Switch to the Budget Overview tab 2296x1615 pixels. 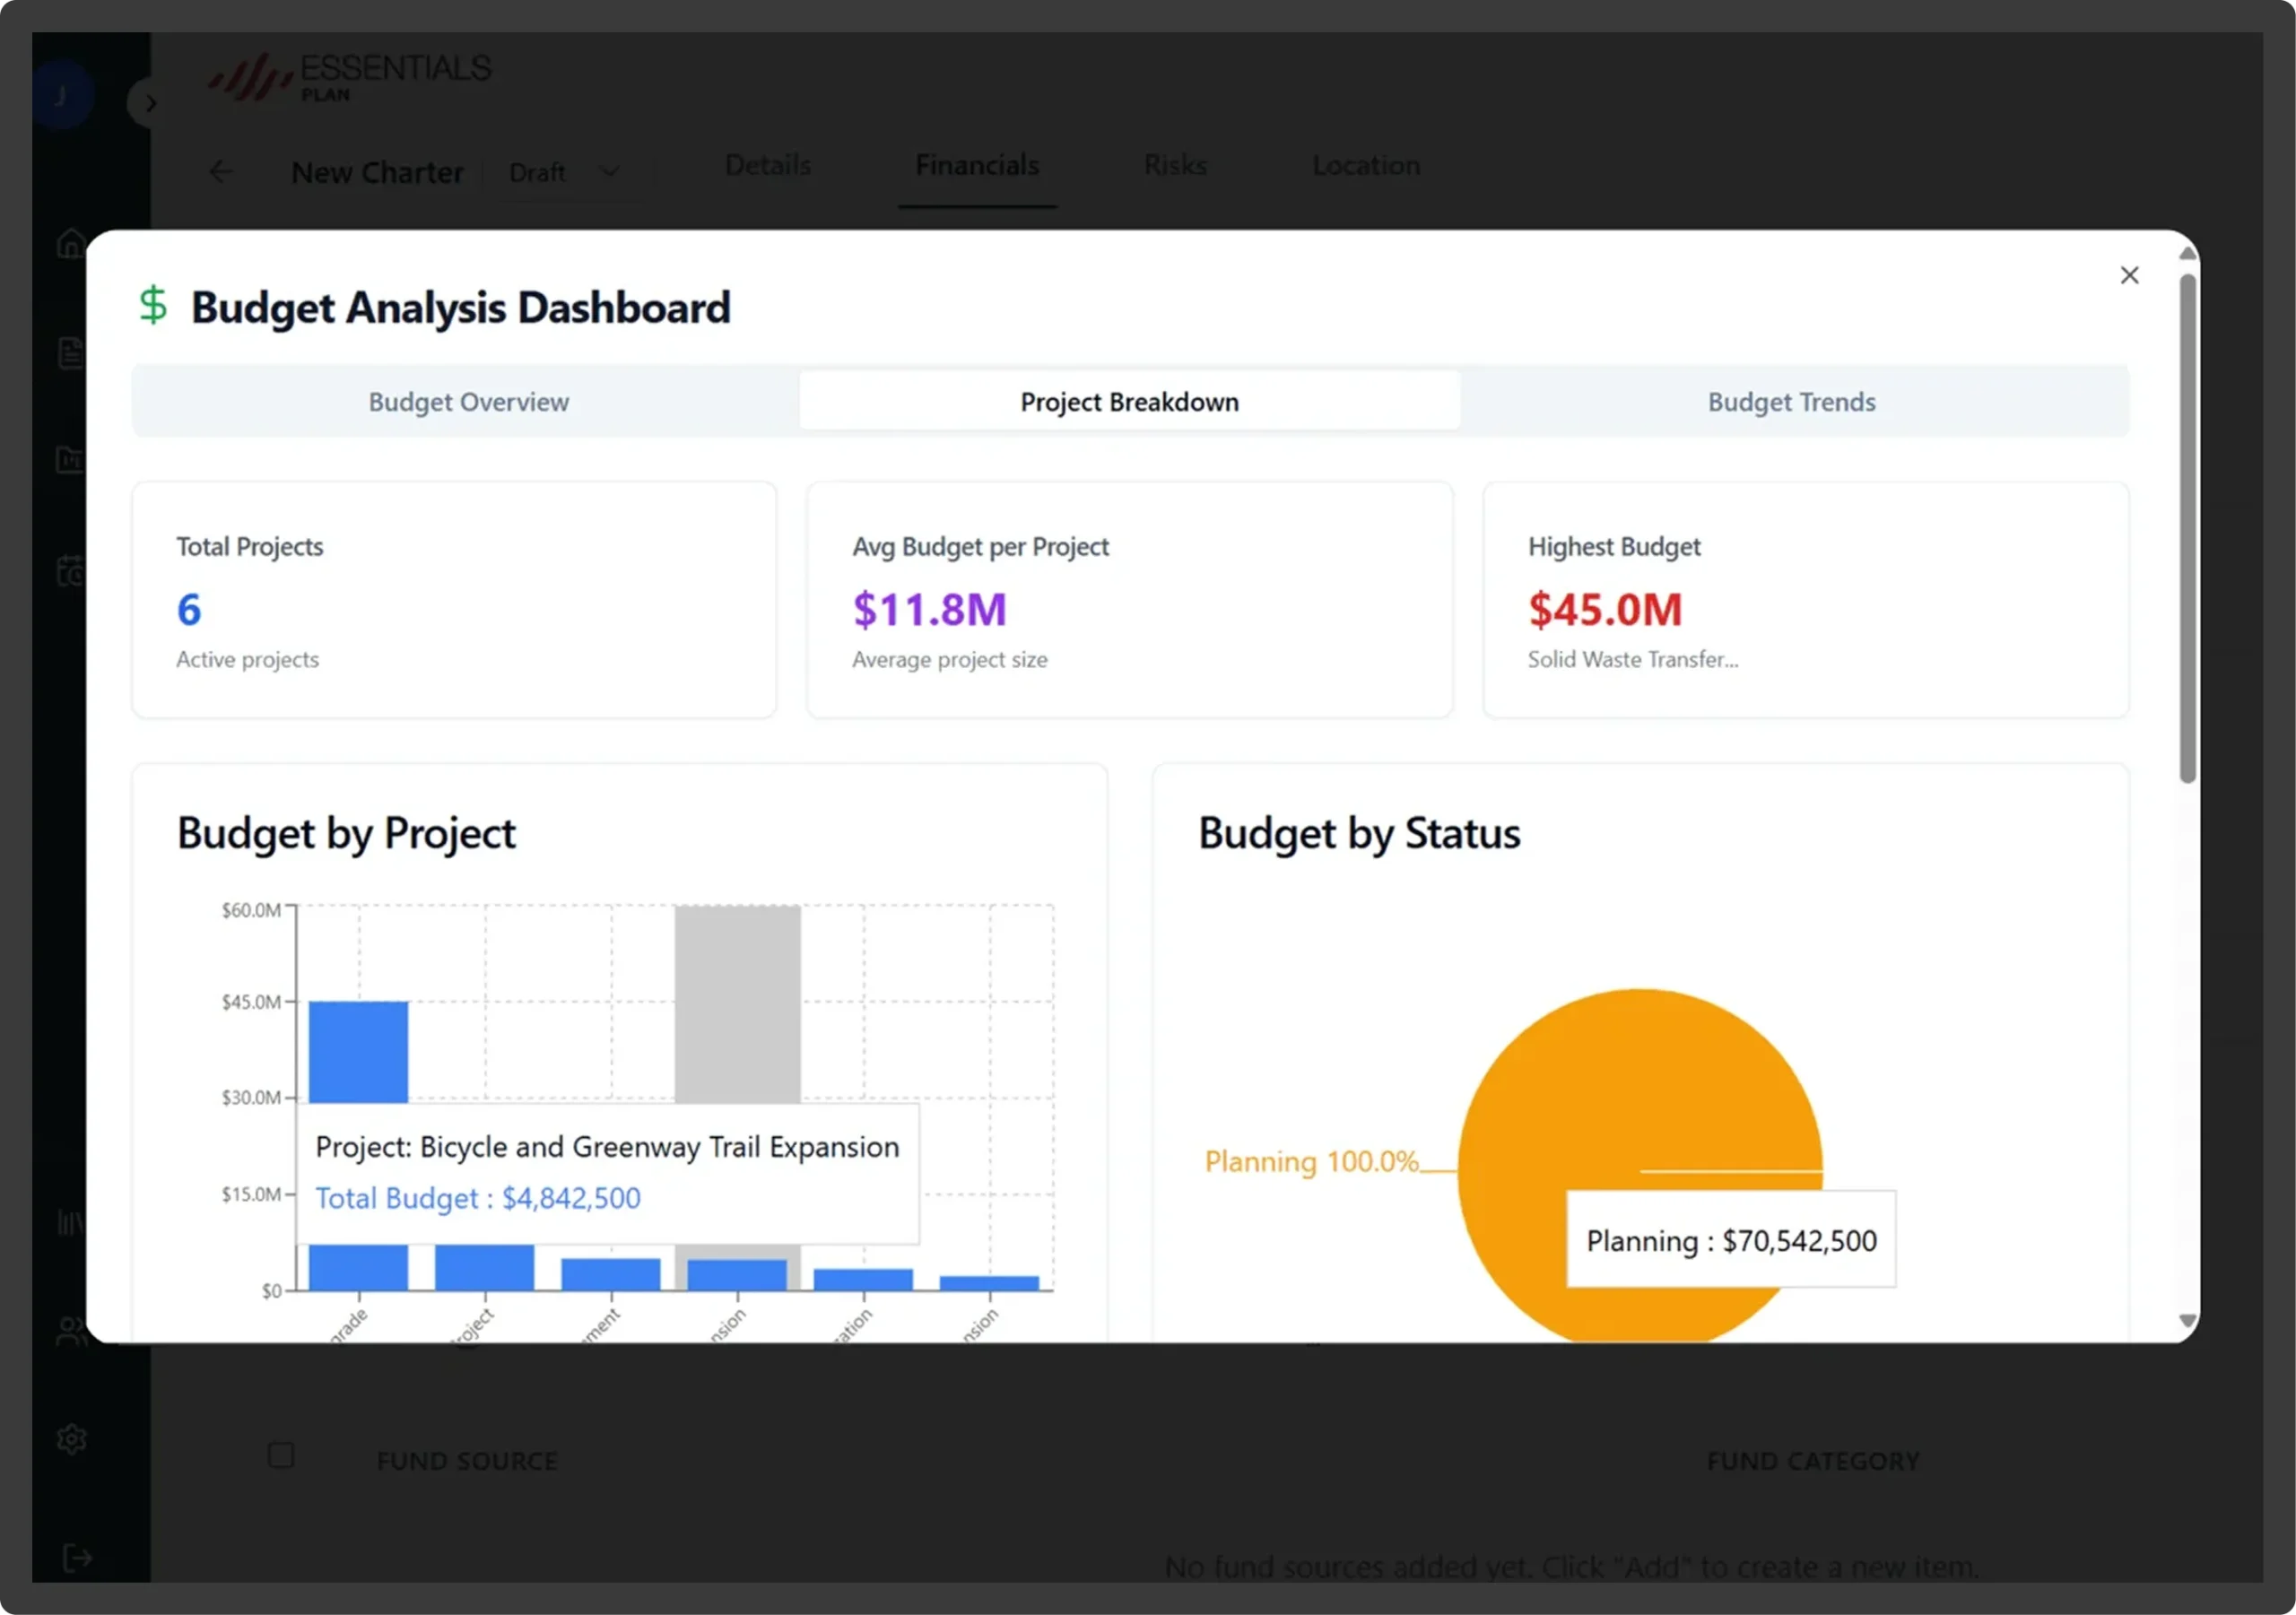(x=468, y=402)
